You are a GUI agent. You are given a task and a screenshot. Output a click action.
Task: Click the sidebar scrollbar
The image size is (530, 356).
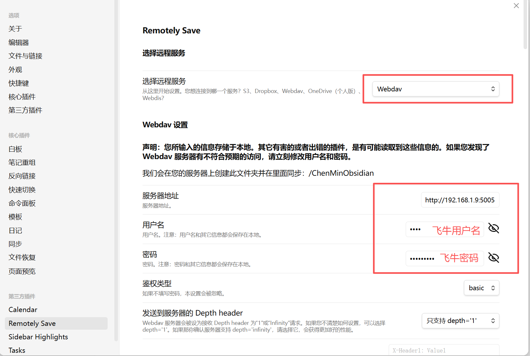coord(116,170)
